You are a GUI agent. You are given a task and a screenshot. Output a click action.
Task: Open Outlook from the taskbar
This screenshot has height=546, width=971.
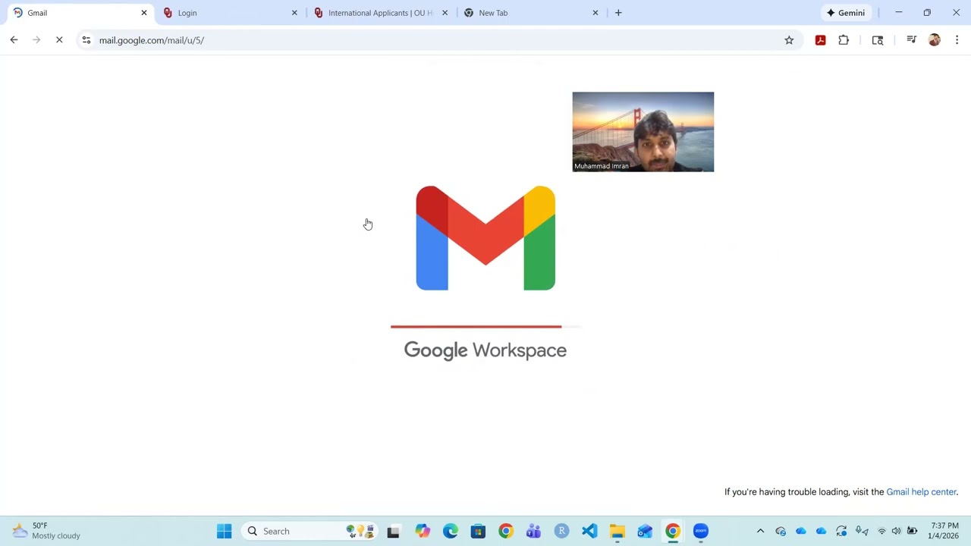point(645,532)
